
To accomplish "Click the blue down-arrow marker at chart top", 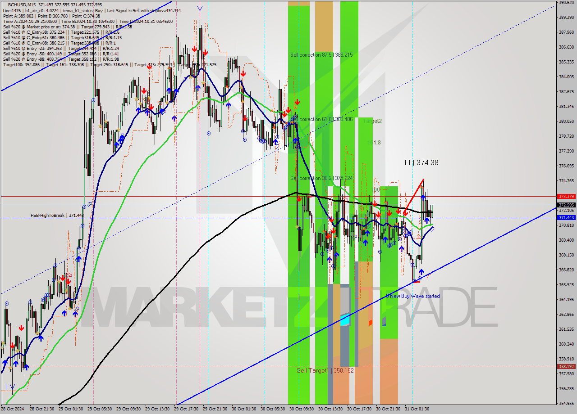I will [200, 9].
